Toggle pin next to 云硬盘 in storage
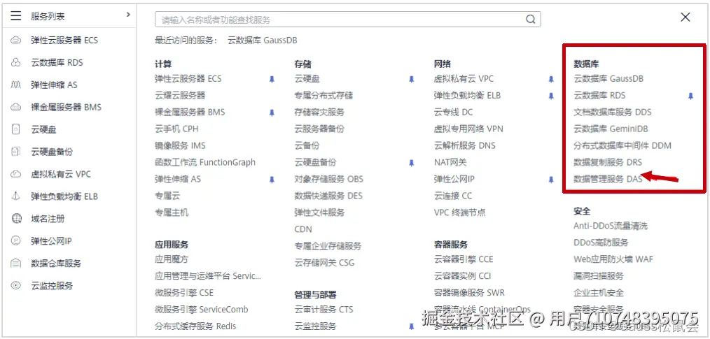The height and width of the screenshot is (339, 710). (x=411, y=79)
